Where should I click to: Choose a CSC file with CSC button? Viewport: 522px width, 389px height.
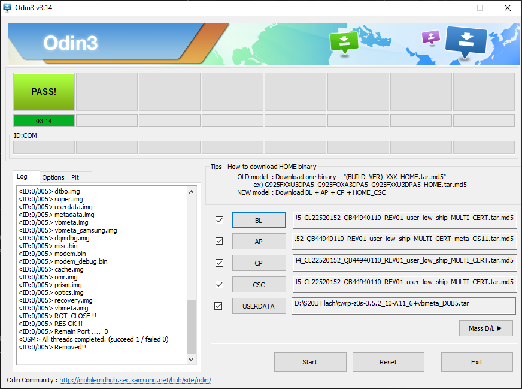pos(259,285)
